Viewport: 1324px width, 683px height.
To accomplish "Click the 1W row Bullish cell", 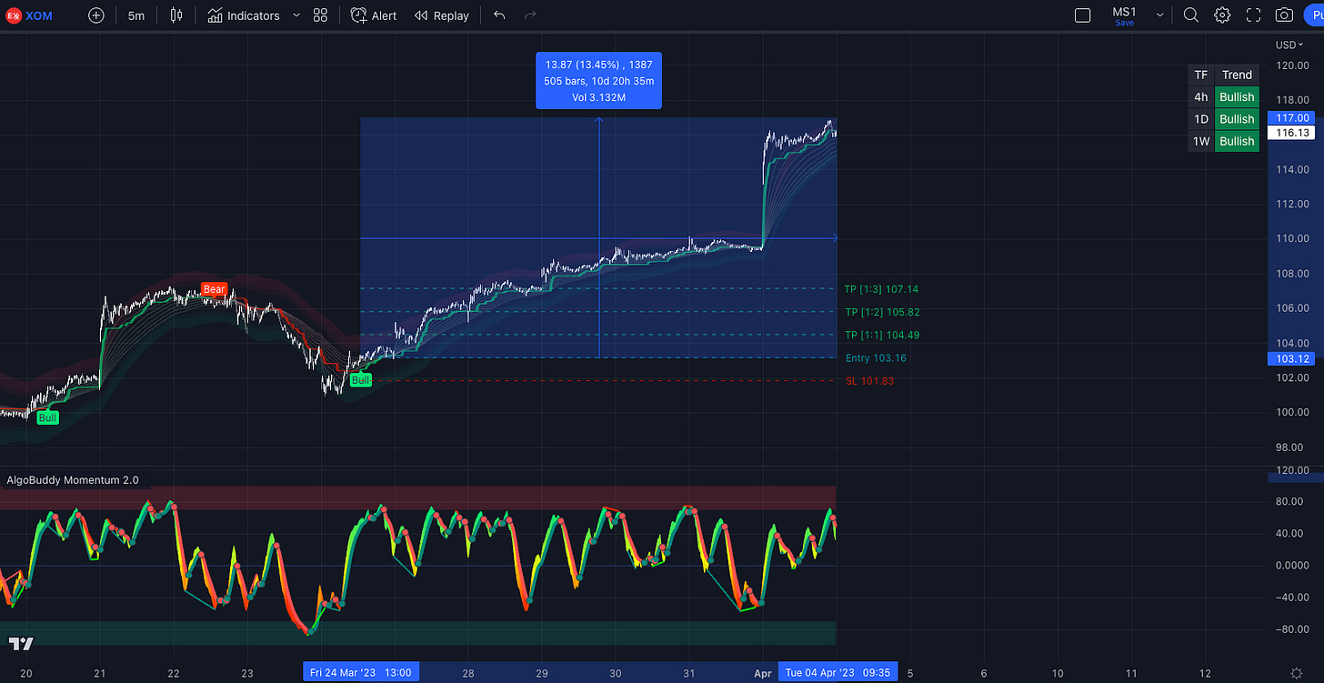I will 1237,141.
